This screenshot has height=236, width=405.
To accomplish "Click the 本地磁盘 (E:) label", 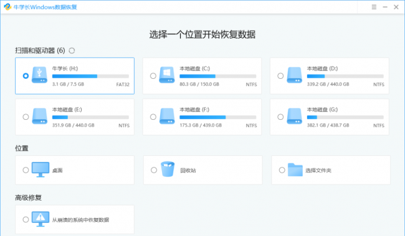I will (x=67, y=110).
